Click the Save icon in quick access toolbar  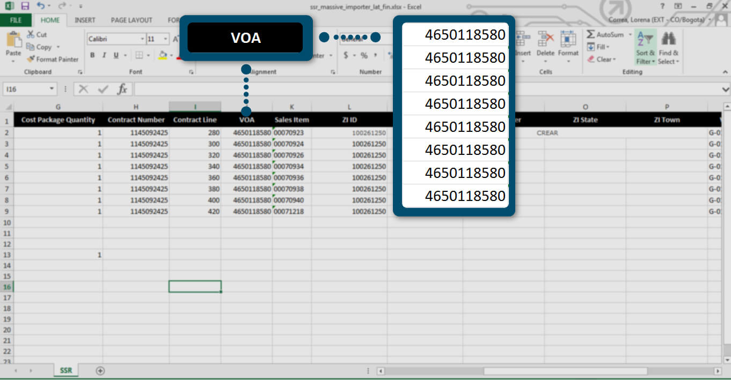pos(25,6)
